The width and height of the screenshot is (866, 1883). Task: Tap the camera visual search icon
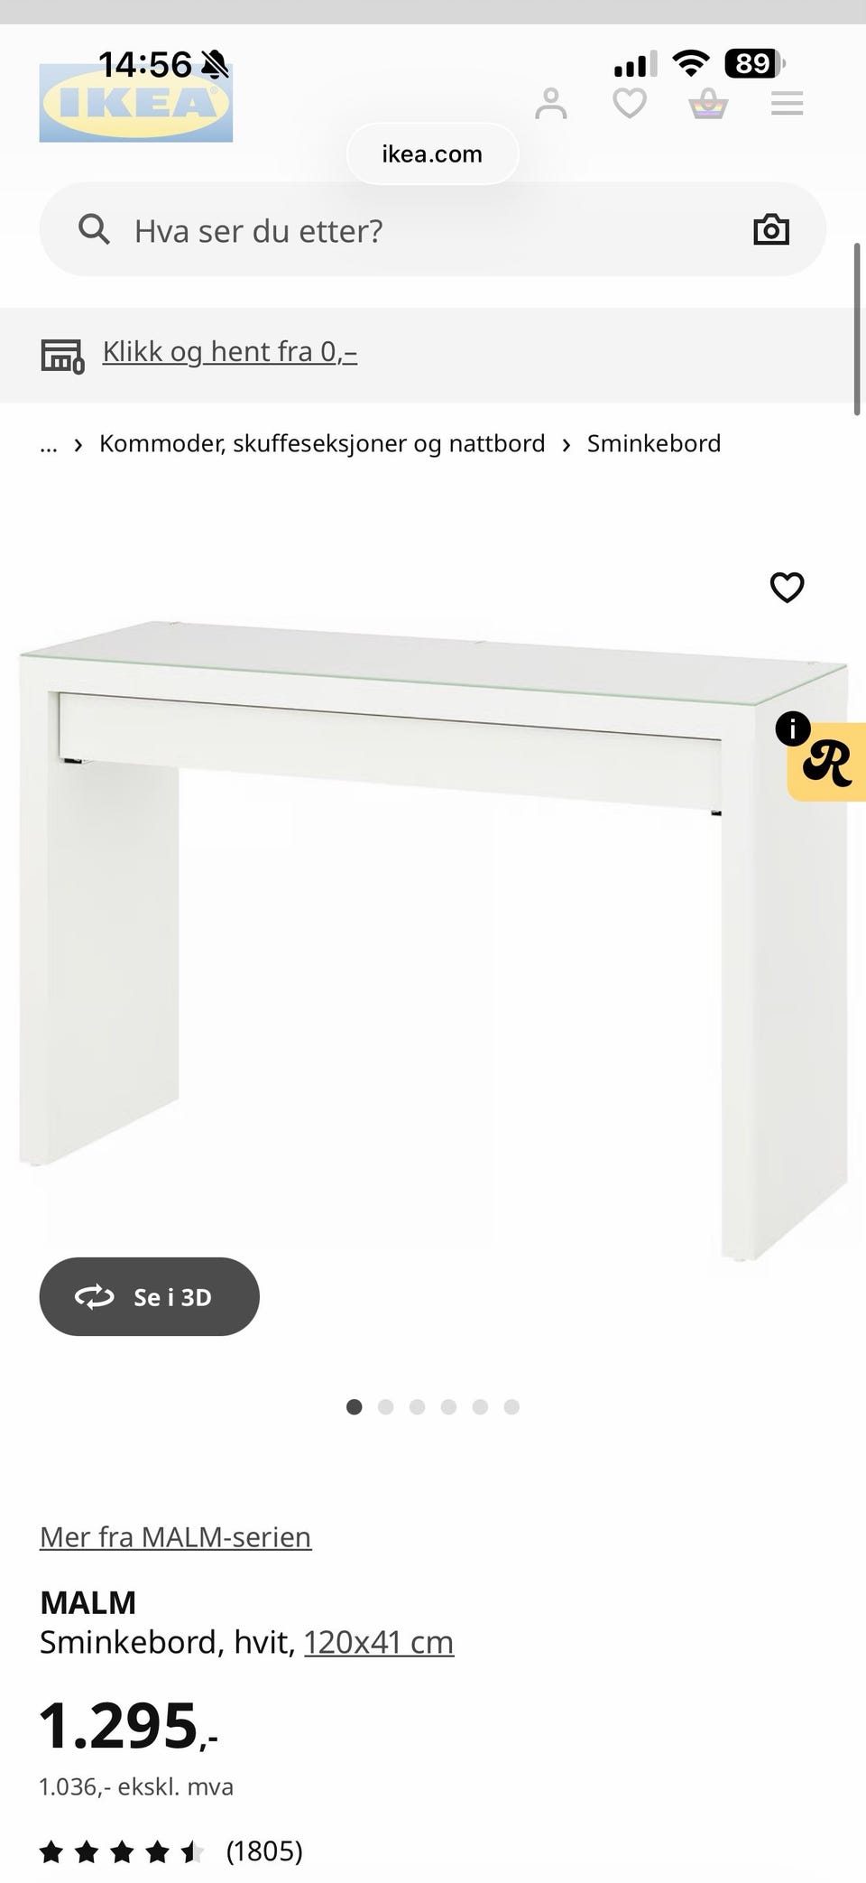coord(771,230)
